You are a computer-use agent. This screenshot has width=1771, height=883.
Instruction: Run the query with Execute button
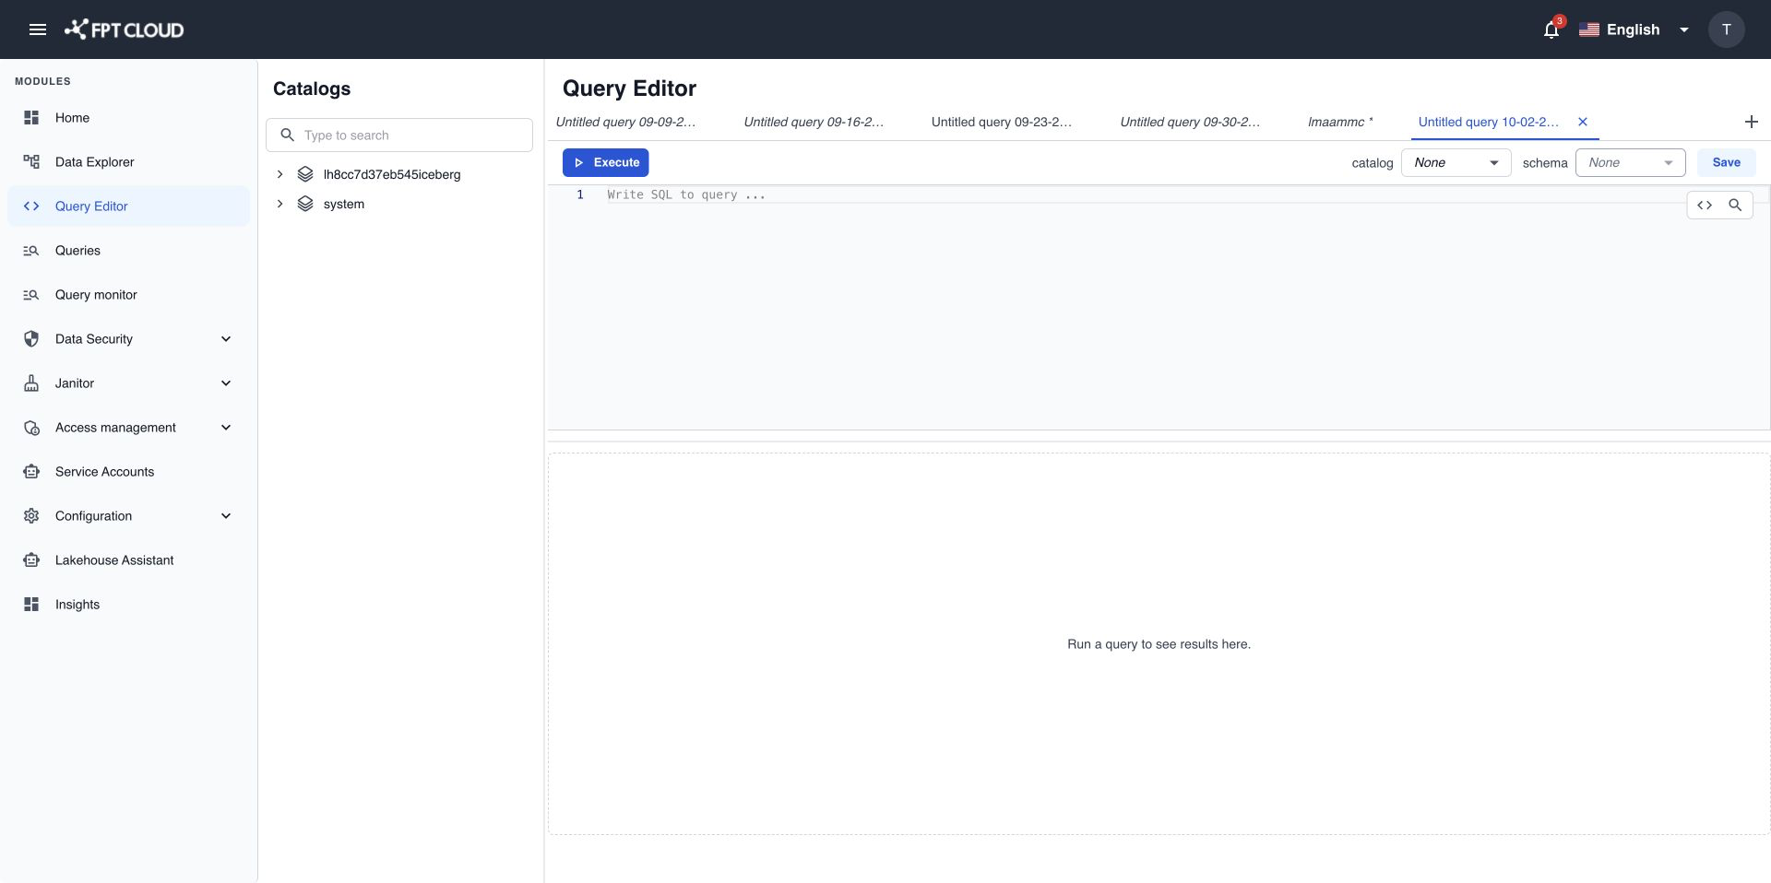(x=606, y=163)
